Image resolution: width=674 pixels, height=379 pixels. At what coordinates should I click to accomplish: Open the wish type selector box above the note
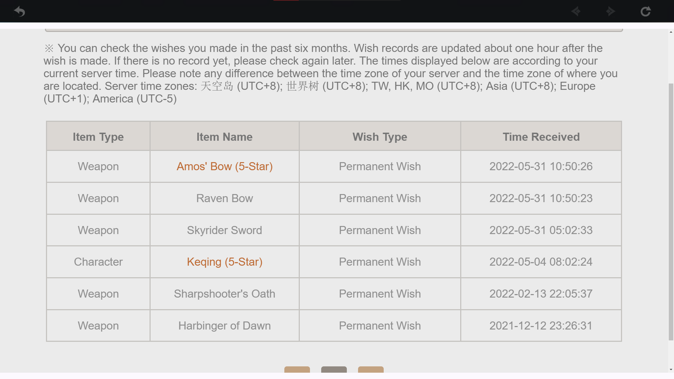pos(333,29)
